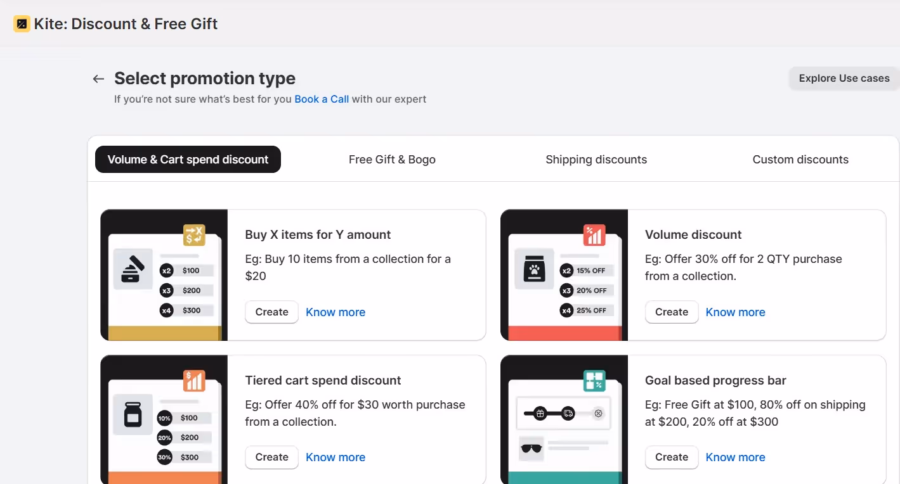This screenshot has height=484, width=900.
Task: Create a Tiered cart spend discount
Action: click(x=271, y=457)
